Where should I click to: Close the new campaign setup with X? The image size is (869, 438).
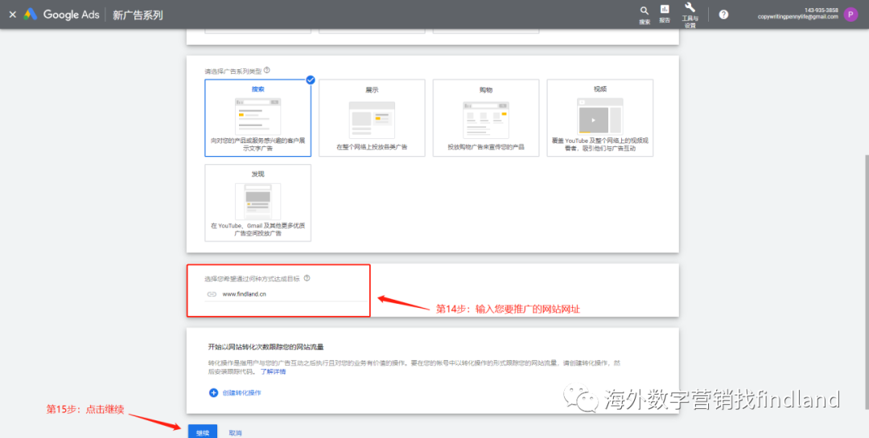point(12,15)
